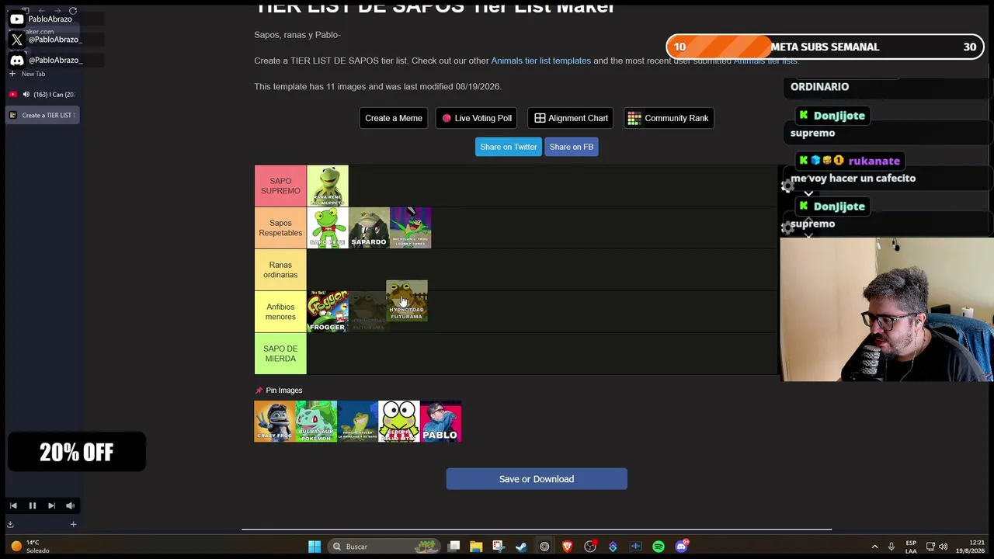Switch the ESP LAA keyboard language
994x559 pixels.
coord(911,547)
